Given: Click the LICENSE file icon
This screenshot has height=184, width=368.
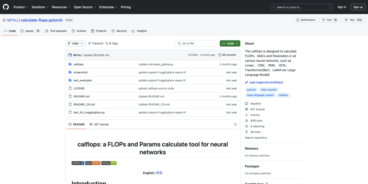Looking at the screenshot, I should [x=70, y=88].
